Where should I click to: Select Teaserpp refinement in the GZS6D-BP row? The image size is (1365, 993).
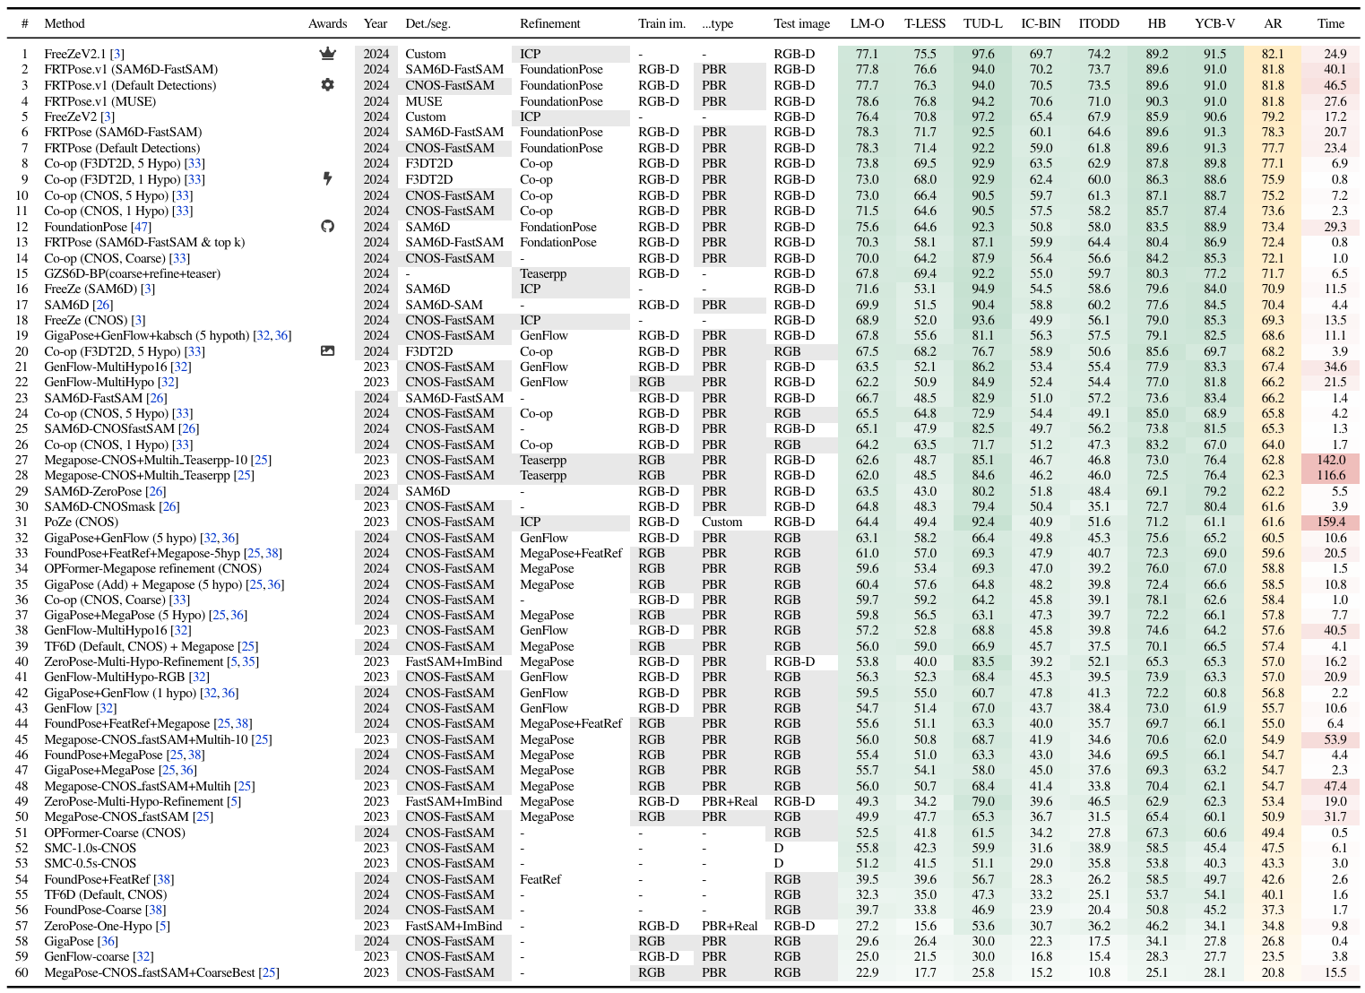[543, 273]
